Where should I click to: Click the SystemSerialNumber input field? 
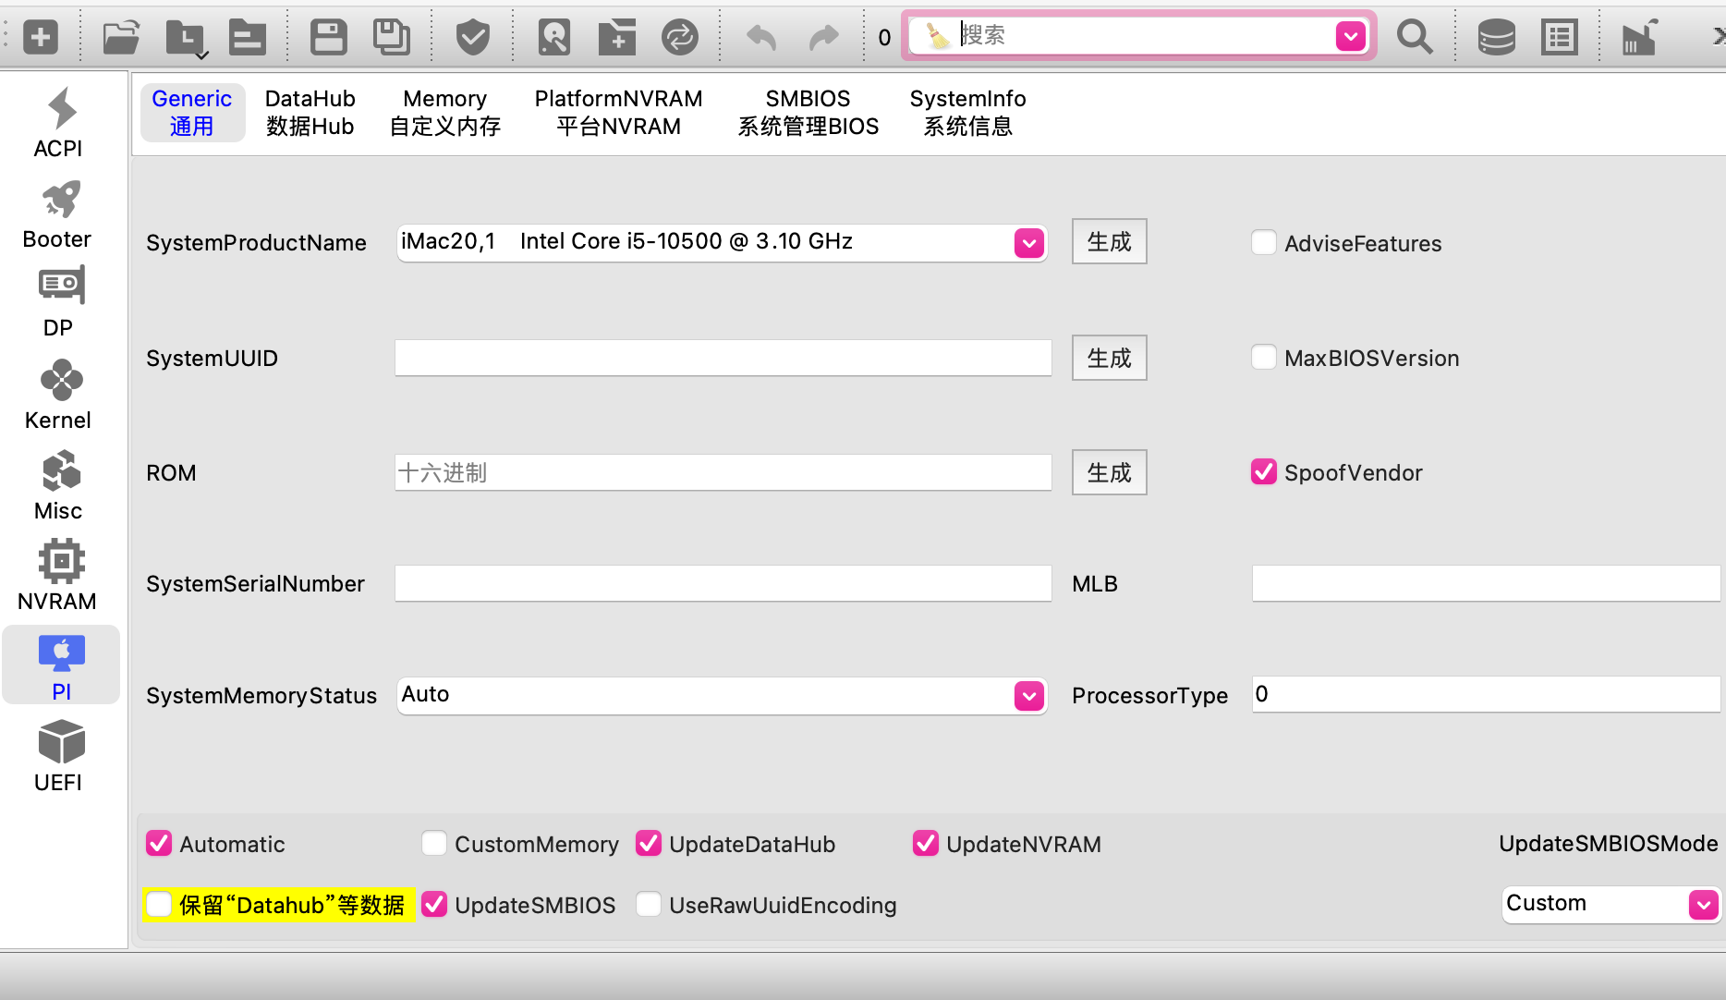tap(723, 584)
